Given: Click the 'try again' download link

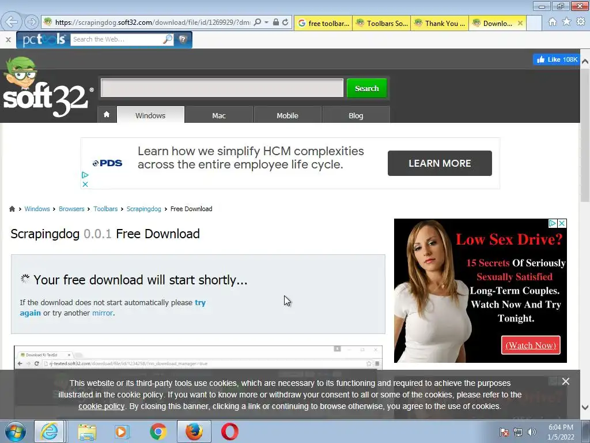Looking at the screenshot, I should tap(200, 302).
